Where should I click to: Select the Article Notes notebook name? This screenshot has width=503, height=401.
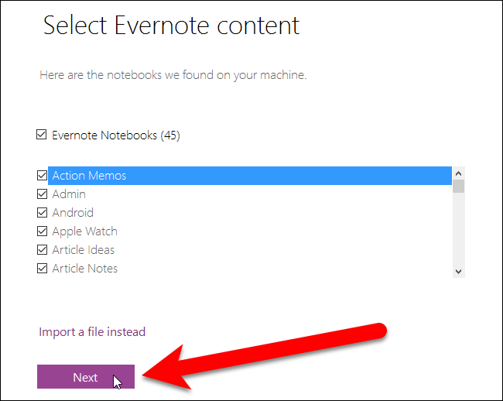[84, 269]
